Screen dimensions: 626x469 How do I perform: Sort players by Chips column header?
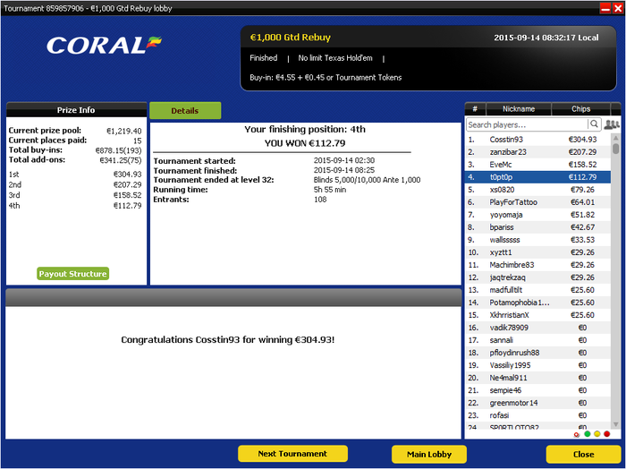tap(580, 108)
